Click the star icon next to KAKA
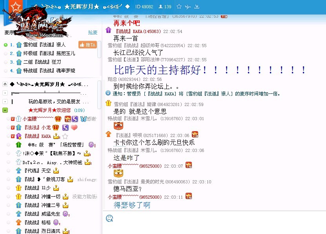This screenshot has width=326, height=234. point(65,136)
